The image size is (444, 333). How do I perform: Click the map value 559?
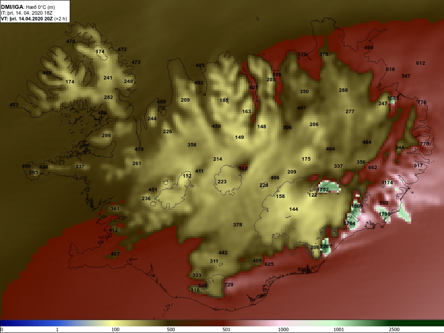pos(277,75)
